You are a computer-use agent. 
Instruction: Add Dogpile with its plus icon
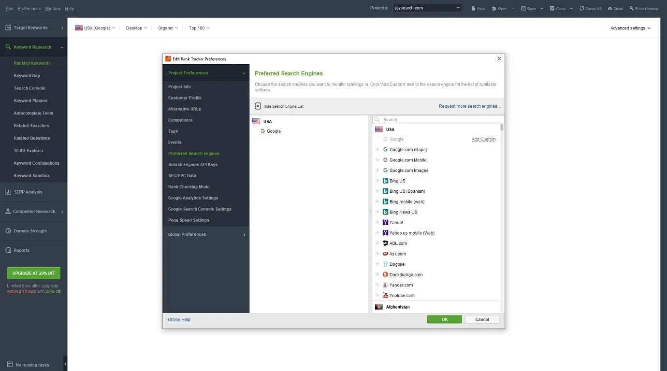pos(377,264)
